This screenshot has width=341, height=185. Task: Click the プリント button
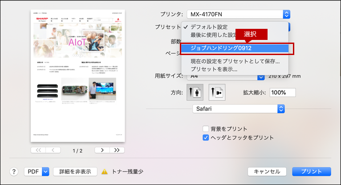point(312,172)
